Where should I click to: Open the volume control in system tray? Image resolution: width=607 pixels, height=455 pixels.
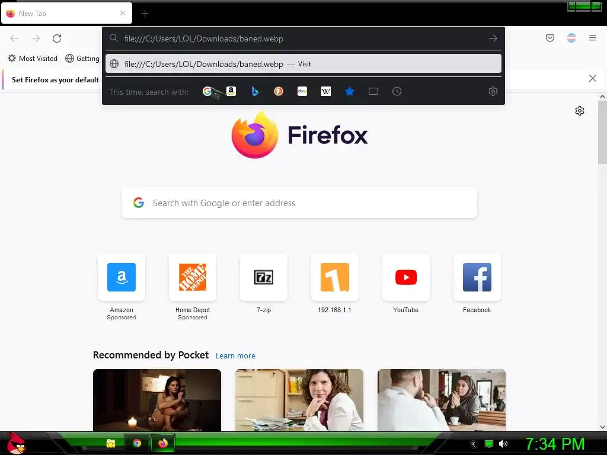503,444
